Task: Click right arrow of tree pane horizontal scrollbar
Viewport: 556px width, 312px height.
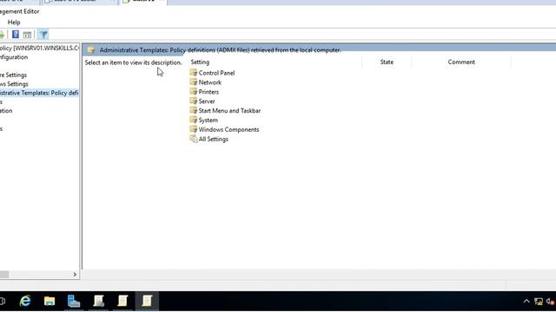Action: (x=75, y=275)
